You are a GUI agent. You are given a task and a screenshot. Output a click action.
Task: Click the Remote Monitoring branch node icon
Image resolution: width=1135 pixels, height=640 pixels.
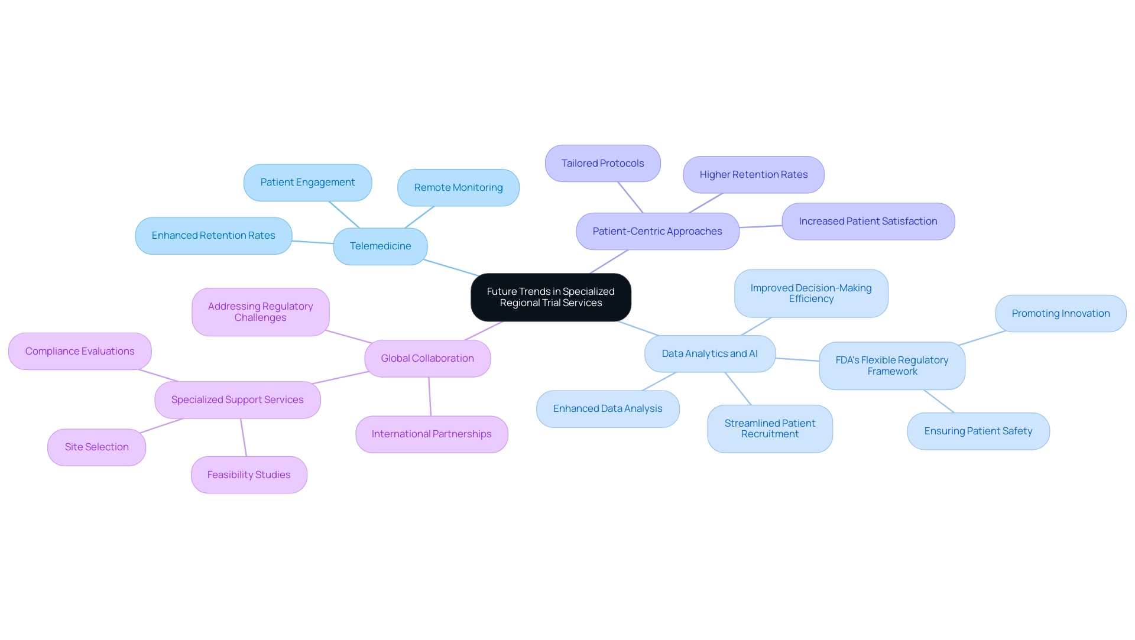coord(458,187)
